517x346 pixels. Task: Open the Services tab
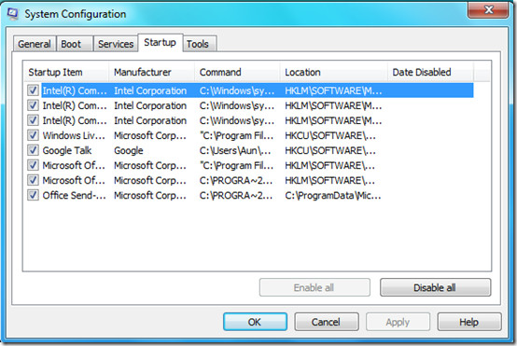pos(116,44)
